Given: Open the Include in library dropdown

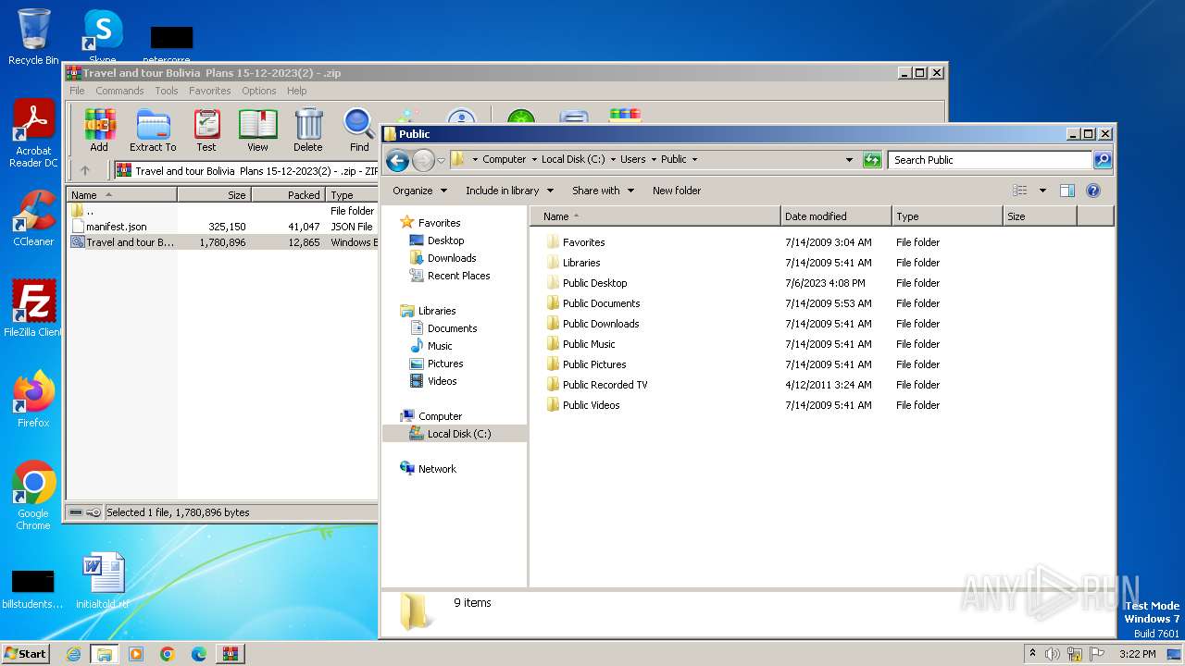Looking at the screenshot, I should click(x=509, y=191).
